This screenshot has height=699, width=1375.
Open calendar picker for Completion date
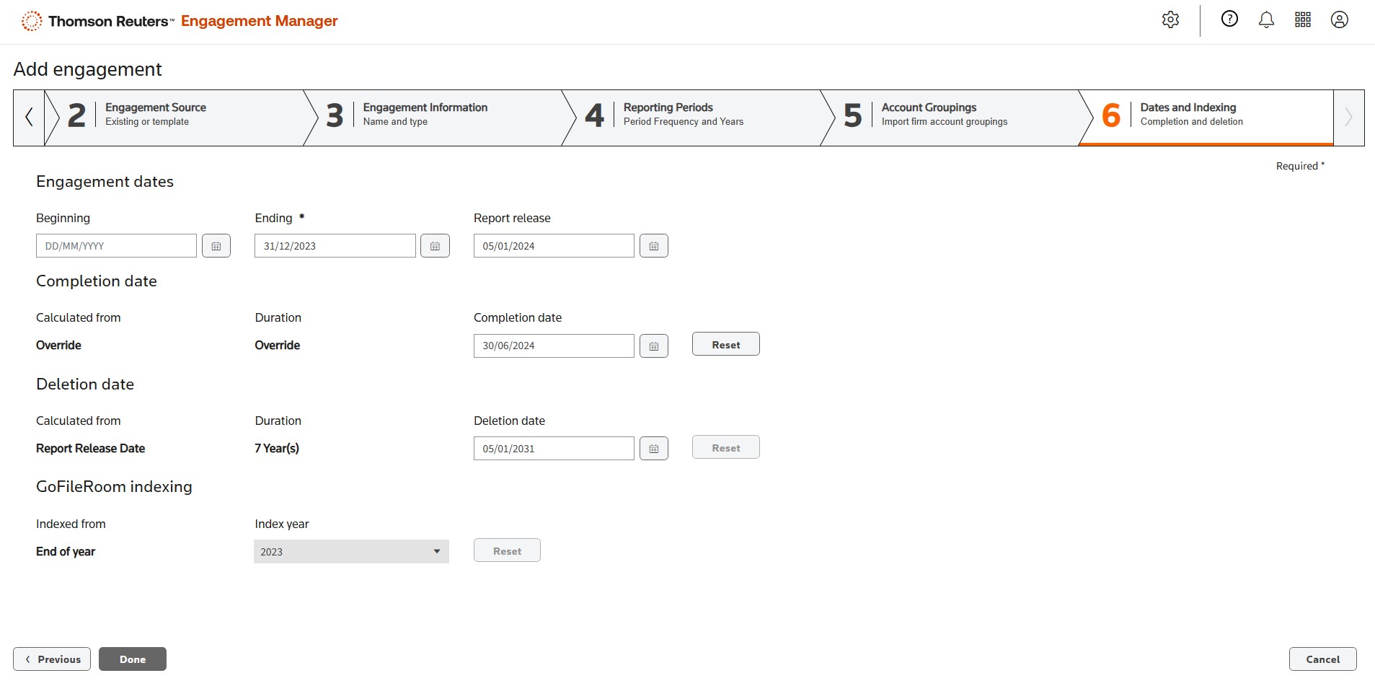653,346
